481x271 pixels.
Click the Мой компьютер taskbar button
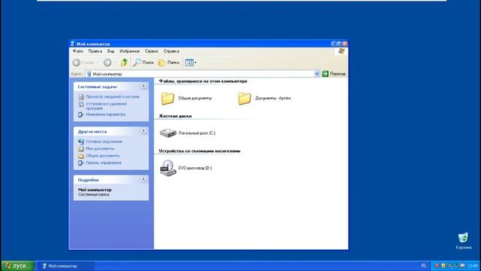(x=66, y=266)
